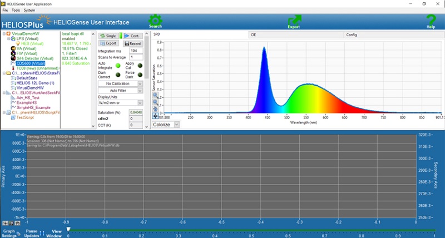Click the Record button

pos(132,43)
